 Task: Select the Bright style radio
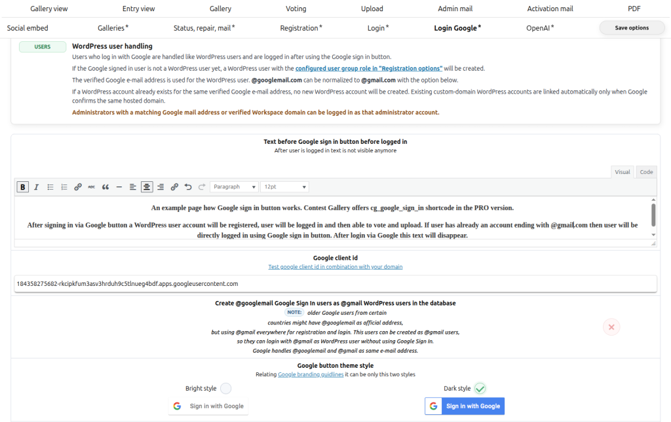coord(225,388)
